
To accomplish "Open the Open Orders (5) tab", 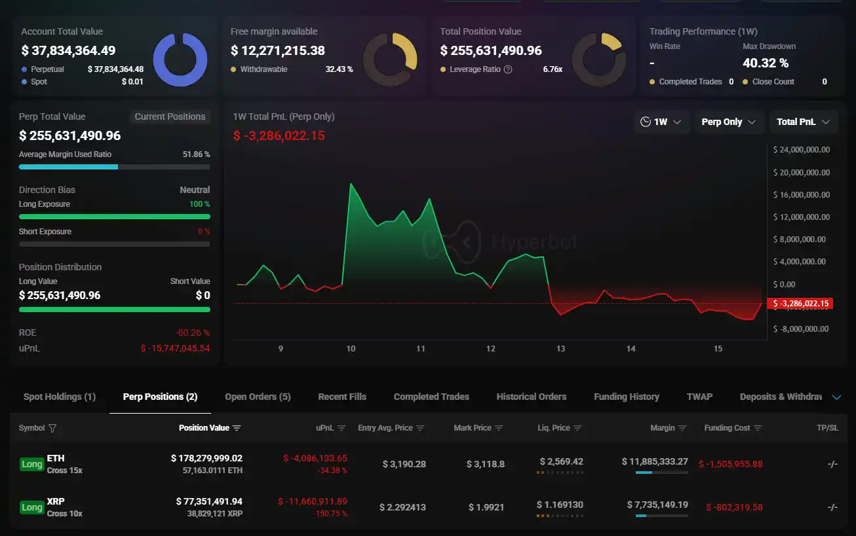I will click(x=258, y=397).
